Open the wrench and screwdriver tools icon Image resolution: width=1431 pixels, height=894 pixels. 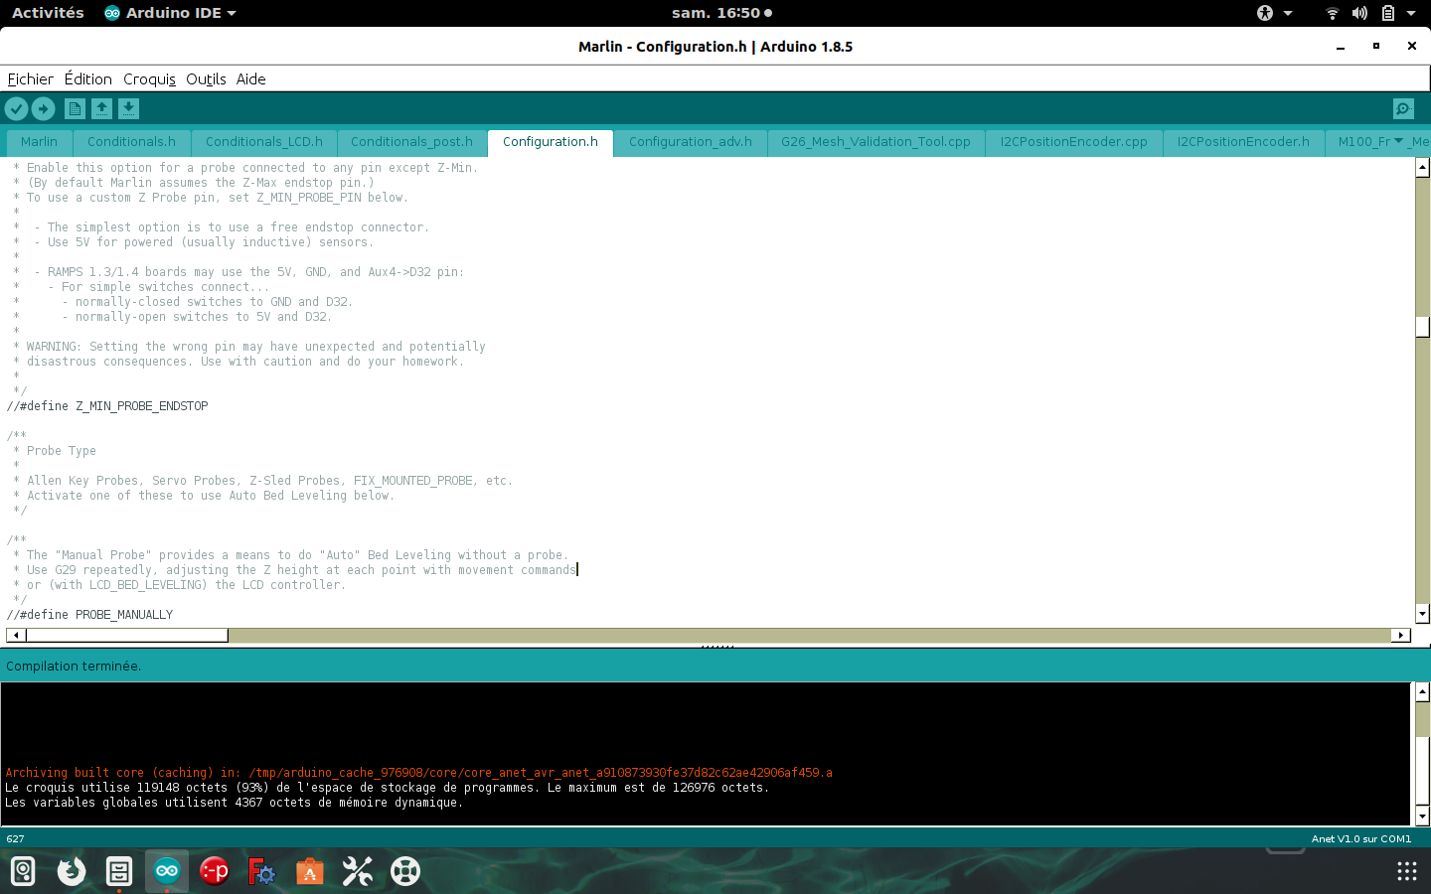coord(358,872)
